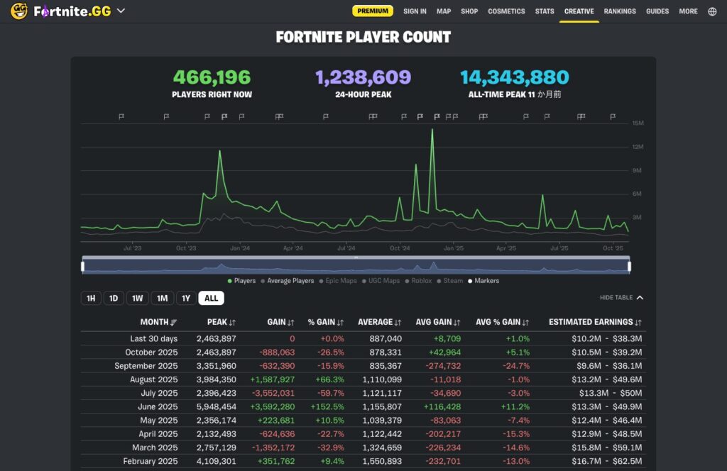Sort table by % Gain column arrows

[340, 323]
